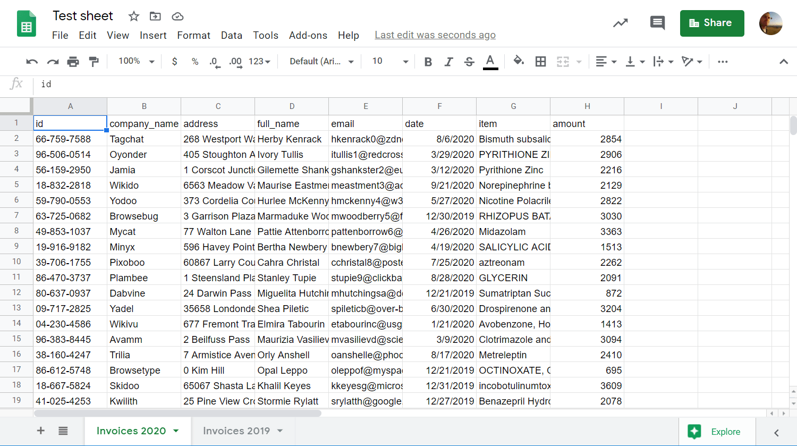Click the Share button

712,23
